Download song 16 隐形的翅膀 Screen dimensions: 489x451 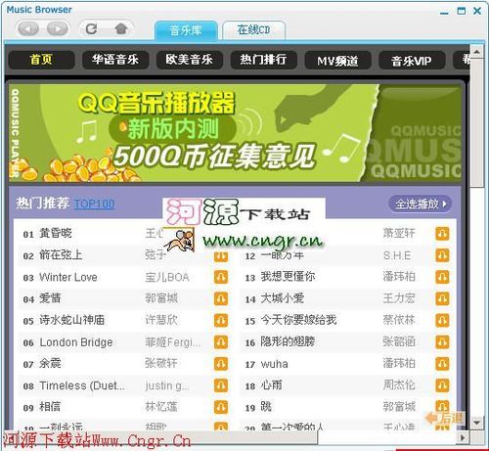pyautogui.click(x=442, y=342)
